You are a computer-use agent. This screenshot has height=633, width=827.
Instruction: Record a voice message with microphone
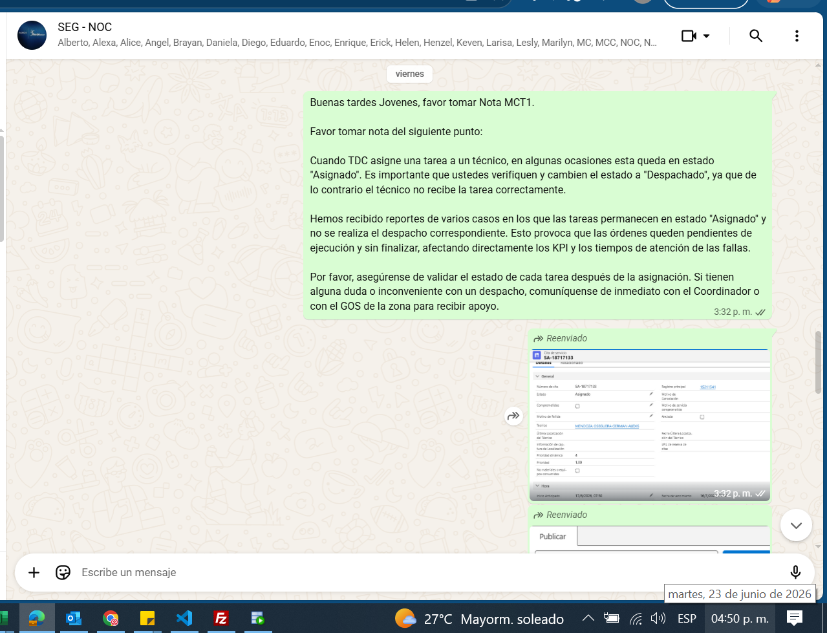(795, 572)
